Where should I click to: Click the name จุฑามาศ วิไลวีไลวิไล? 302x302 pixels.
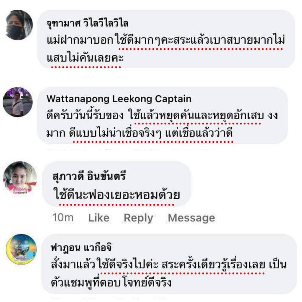tap(87, 23)
